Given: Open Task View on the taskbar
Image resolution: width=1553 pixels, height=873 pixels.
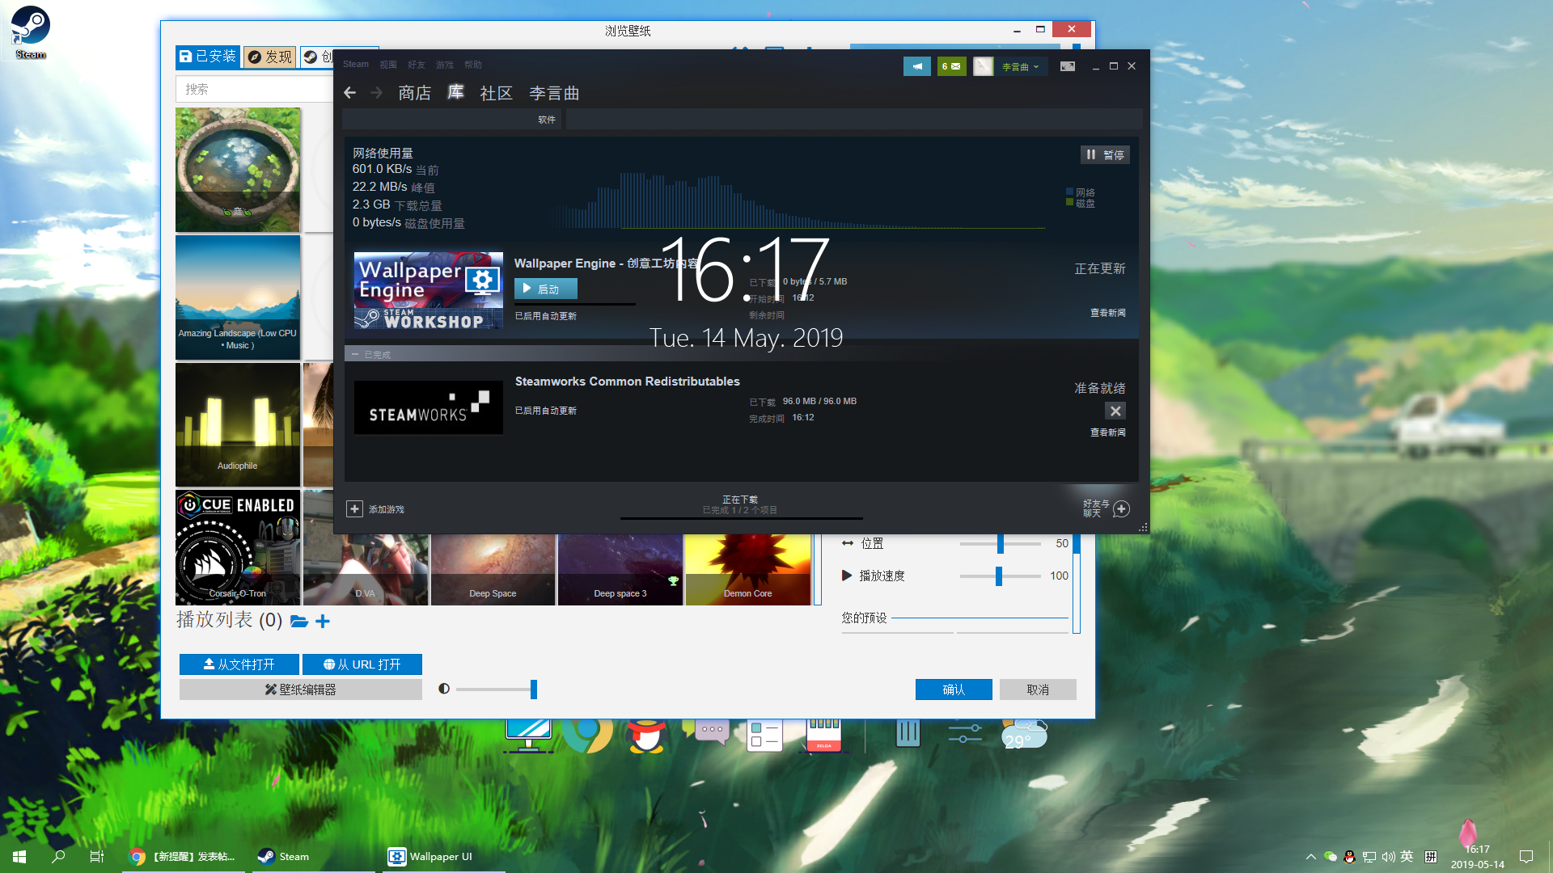Looking at the screenshot, I should point(97,856).
